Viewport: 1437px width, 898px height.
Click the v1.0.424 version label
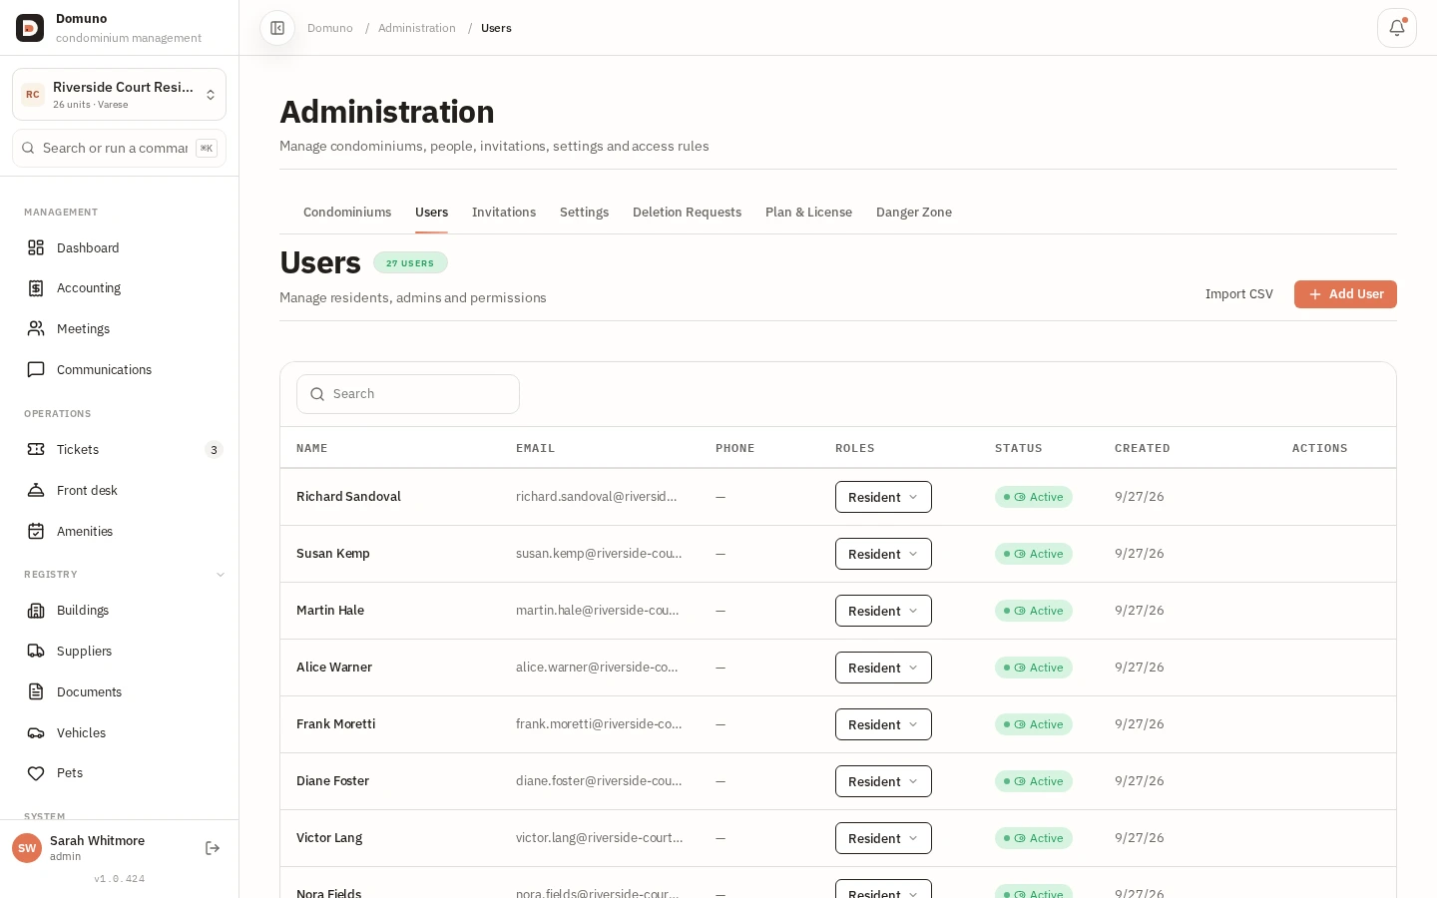point(120,879)
